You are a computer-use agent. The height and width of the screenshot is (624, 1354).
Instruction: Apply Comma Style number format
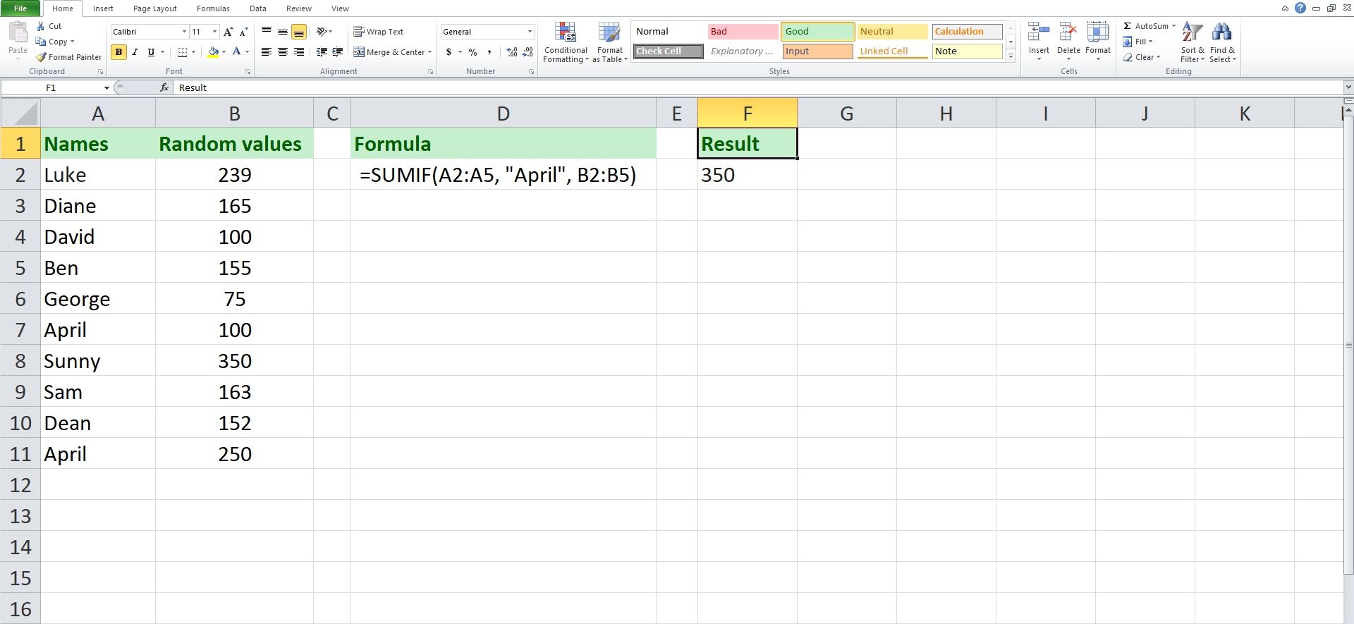click(x=489, y=52)
